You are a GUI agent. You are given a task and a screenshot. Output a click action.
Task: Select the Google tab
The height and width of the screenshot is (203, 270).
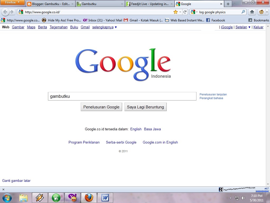point(199,4)
